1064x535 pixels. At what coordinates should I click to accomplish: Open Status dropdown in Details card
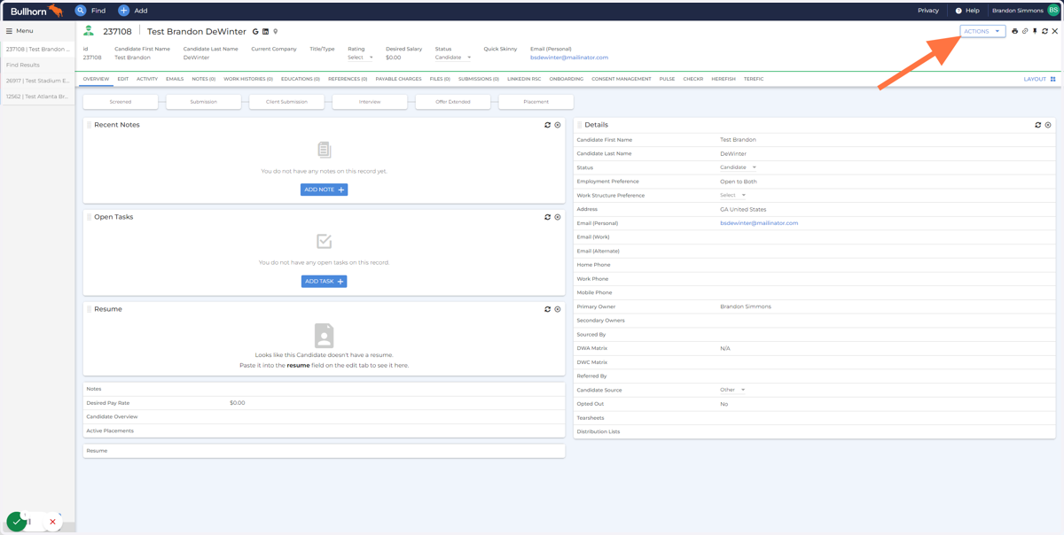click(738, 167)
